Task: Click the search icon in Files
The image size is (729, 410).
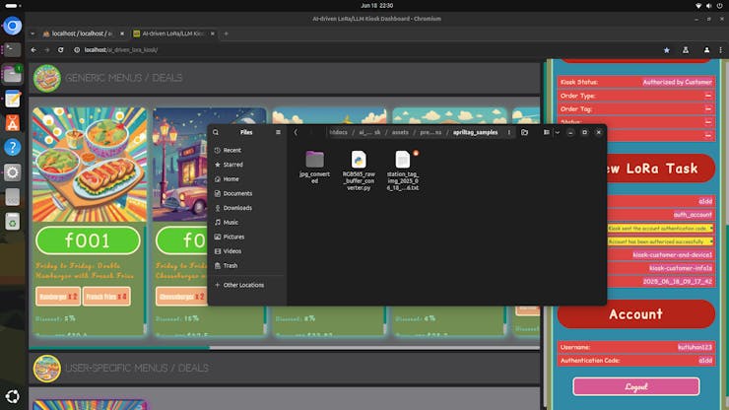Action: 216,132
